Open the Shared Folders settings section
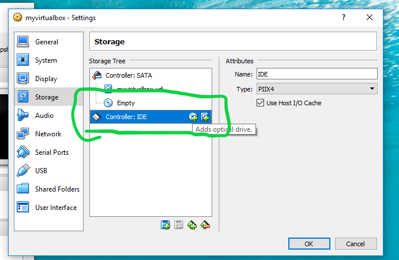399x260 pixels. (57, 189)
